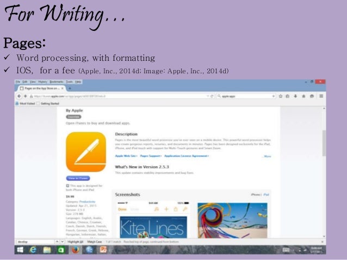The width and height of the screenshot is (347, 260).
Task: Click the find bar text field
Action: [x=35, y=242]
